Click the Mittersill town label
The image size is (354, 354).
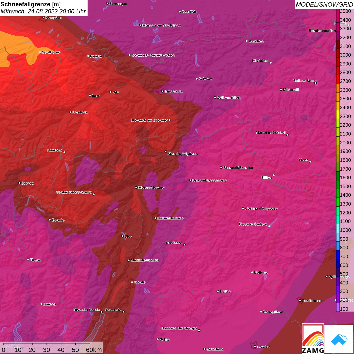[x=291, y=90]
